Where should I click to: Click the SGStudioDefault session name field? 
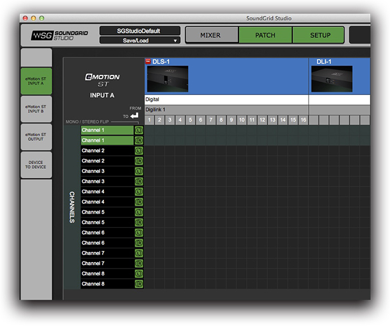click(x=140, y=31)
